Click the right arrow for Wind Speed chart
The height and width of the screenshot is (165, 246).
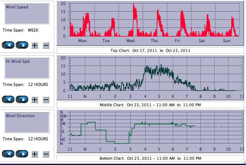pos(22,45)
